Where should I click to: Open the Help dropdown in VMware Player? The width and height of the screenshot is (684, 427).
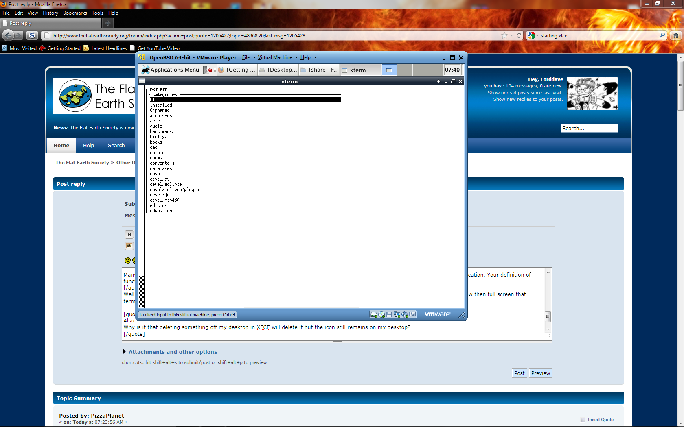[x=308, y=57]
